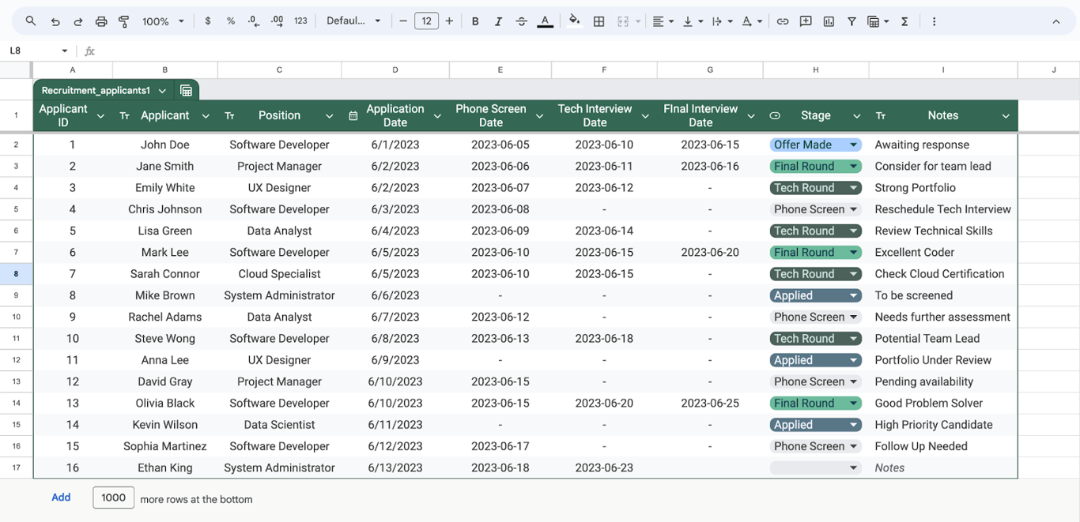Open the functions sigma menu
The height and width of the screenshot is (522, 1080).
[904, 21]
